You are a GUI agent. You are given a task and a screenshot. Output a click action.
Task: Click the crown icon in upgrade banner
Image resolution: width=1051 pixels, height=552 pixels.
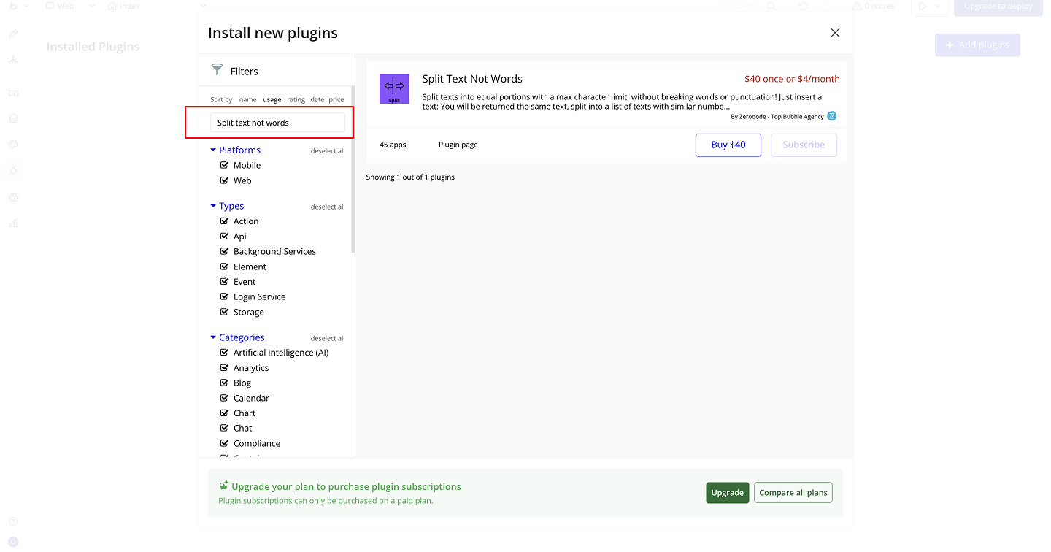pyautogui.click(x=223, y=486)
